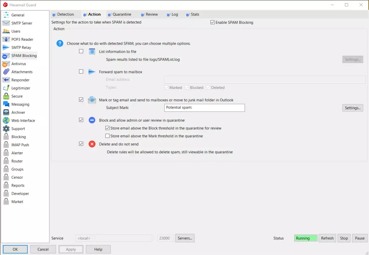Image resolution: width=369 pixels, height=255 pixels.
Task: Switch to the Stats tab
Action: tap(195, 15)
